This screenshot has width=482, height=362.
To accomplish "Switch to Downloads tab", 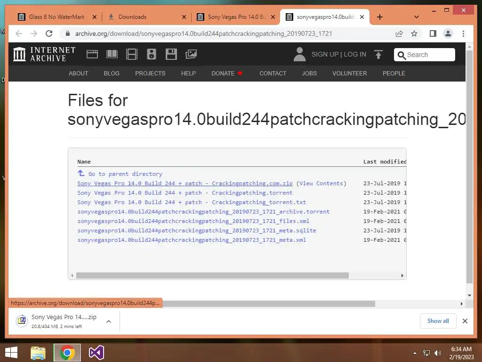I will click(x=147, y=17).
